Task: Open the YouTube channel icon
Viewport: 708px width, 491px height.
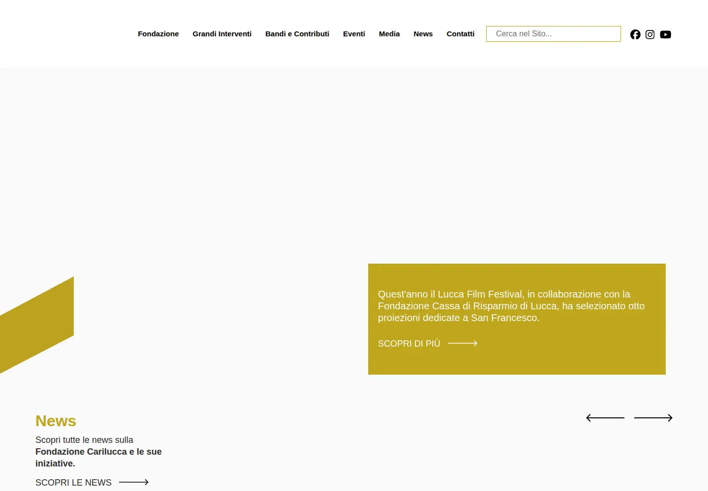Action: point(665,34)
